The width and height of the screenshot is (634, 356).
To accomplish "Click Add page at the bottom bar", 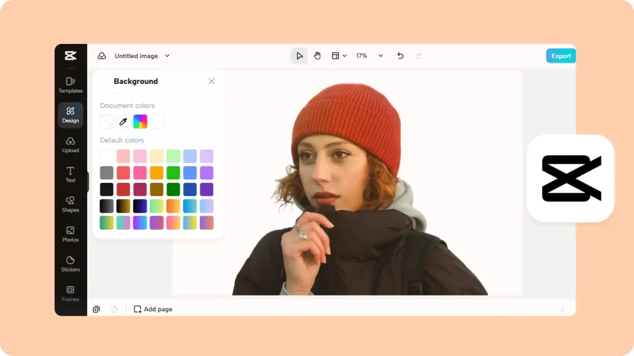I will tap(152, 308).
